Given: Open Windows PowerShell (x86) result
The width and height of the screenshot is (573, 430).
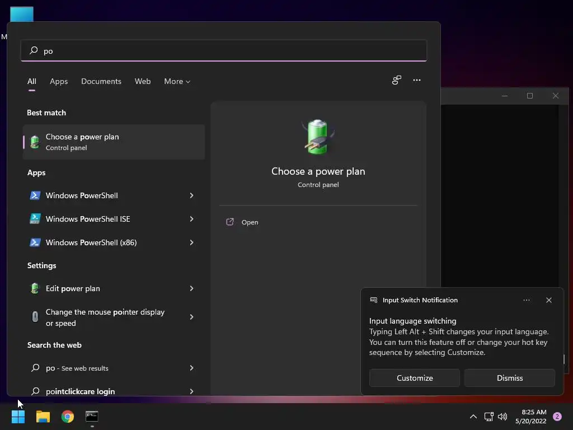Looking at the screenshot, I should point(114,242).
